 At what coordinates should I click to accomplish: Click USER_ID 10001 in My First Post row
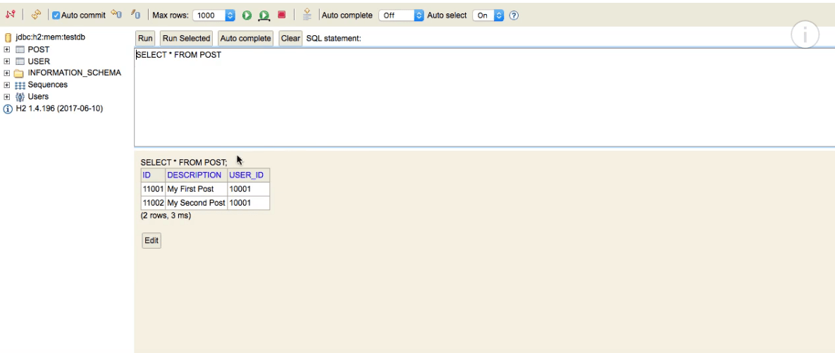pyautogui.click(x=248, y=189)
